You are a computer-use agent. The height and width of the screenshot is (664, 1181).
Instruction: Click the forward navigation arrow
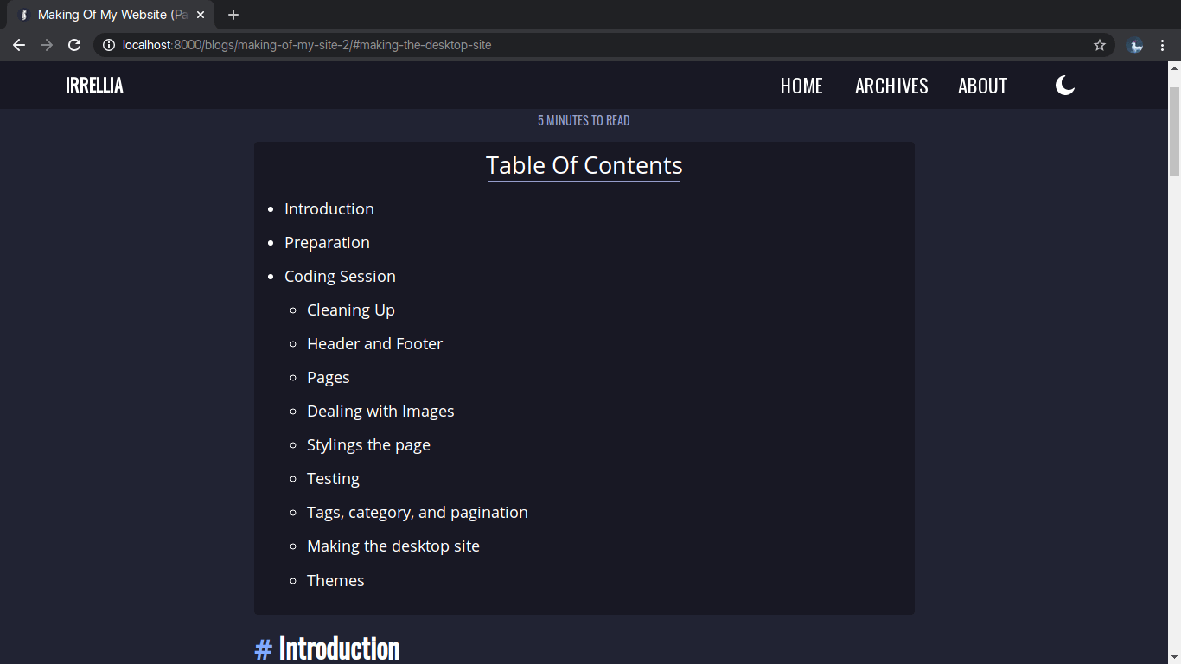pos(47,45)
